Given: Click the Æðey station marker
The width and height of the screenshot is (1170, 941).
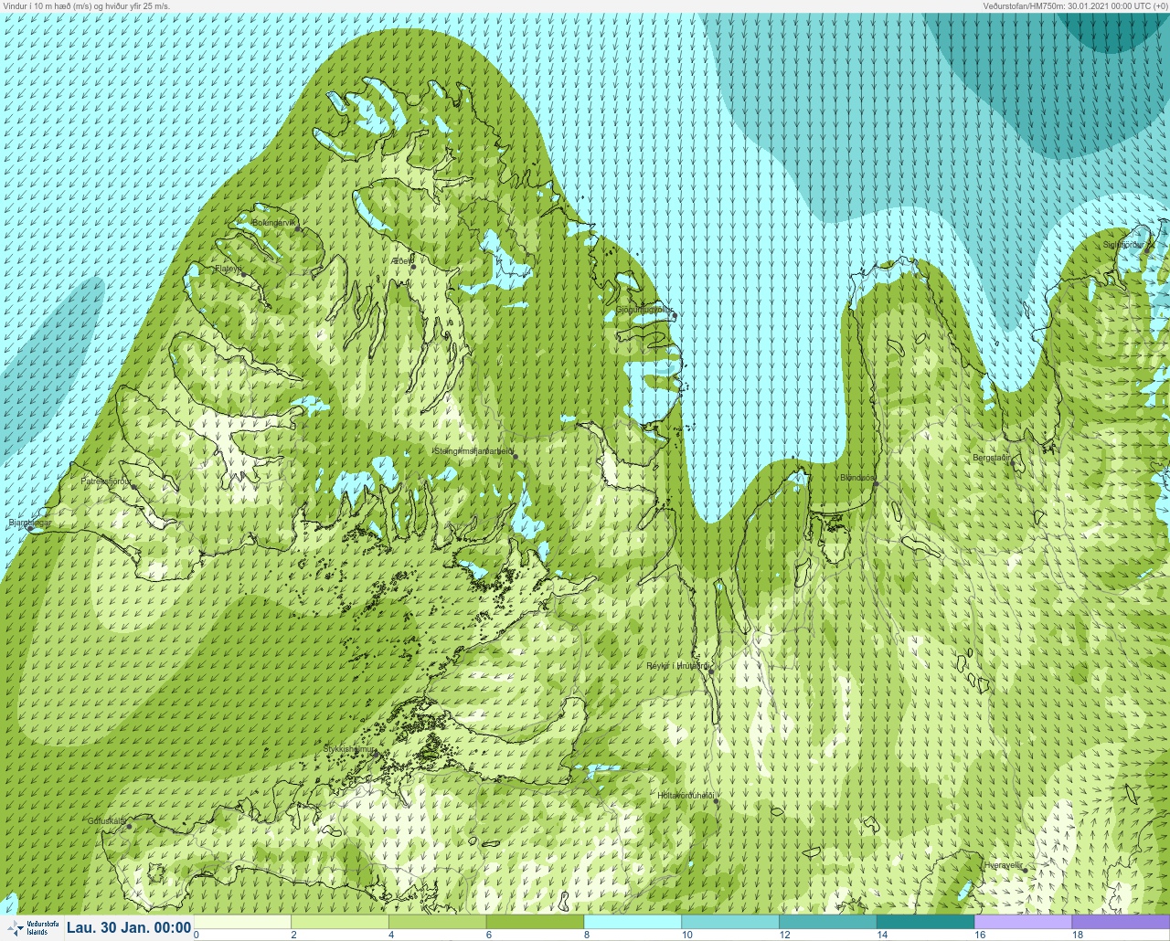Looking at the screenshot, I should click(x=413, y=267).
